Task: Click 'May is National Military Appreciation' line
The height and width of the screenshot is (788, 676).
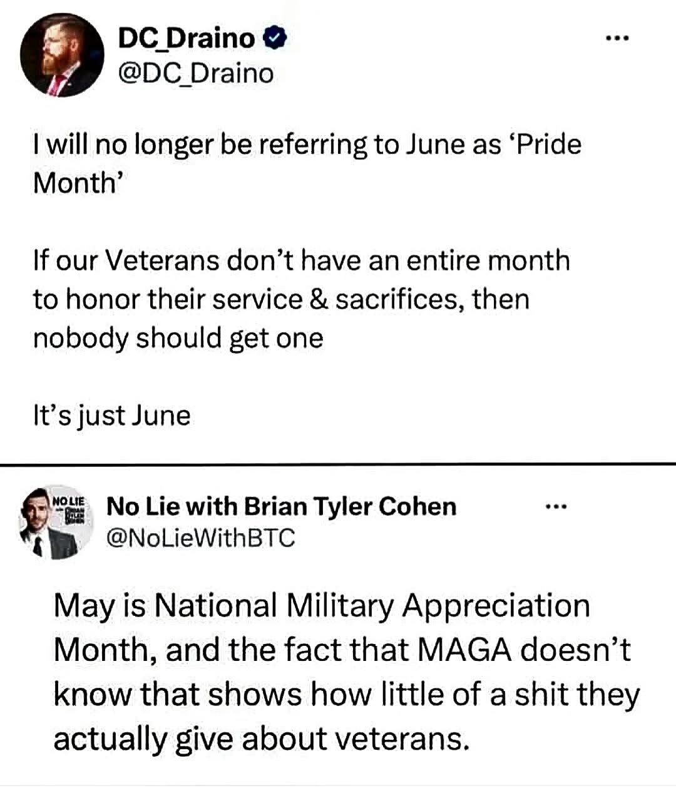Action: (322, 606)
